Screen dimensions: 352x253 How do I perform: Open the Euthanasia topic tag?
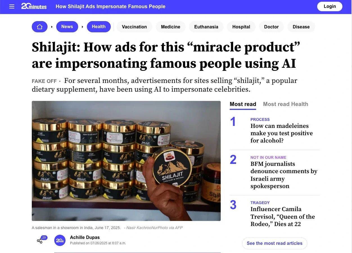click(206, 27)
